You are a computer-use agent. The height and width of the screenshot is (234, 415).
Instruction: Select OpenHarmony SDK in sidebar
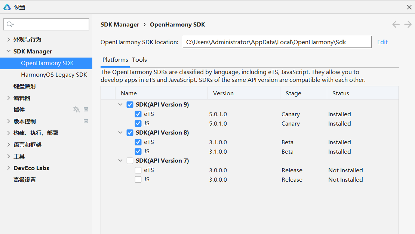(46, 63)
